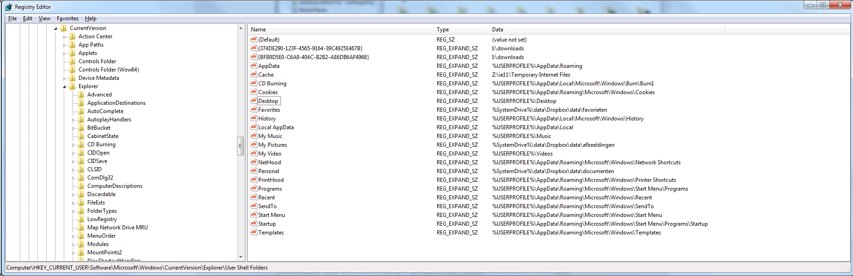Screen dimensions: 853x276
Task: Open the View menu
Action: 44,18
